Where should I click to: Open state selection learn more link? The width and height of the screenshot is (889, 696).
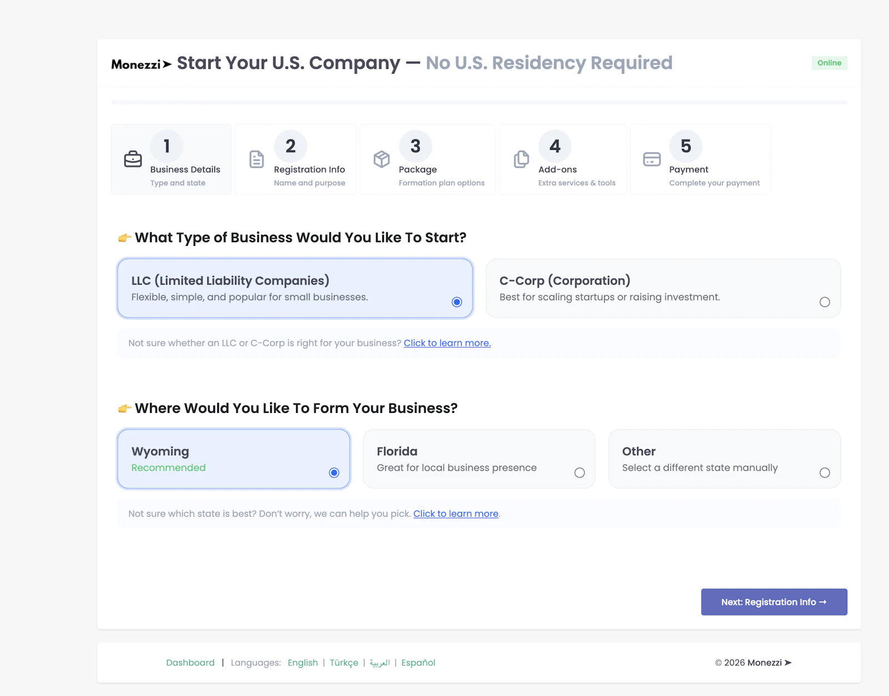point(456,514)
